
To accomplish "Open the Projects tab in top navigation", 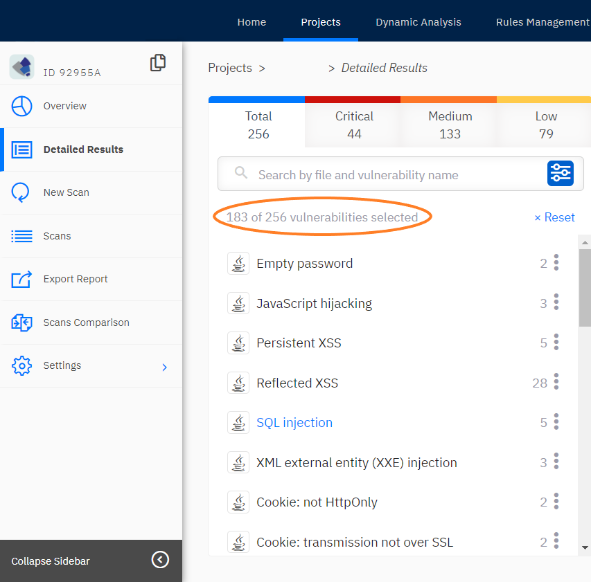I will tap(321, 22).
